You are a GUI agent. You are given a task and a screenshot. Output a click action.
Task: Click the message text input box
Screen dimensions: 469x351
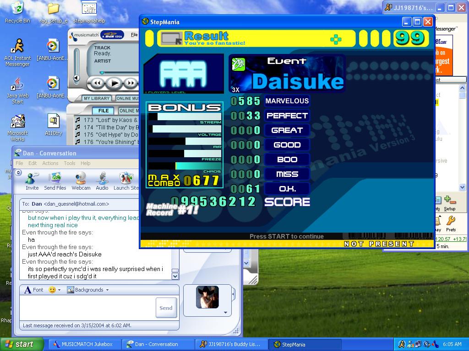pos(87,308)
